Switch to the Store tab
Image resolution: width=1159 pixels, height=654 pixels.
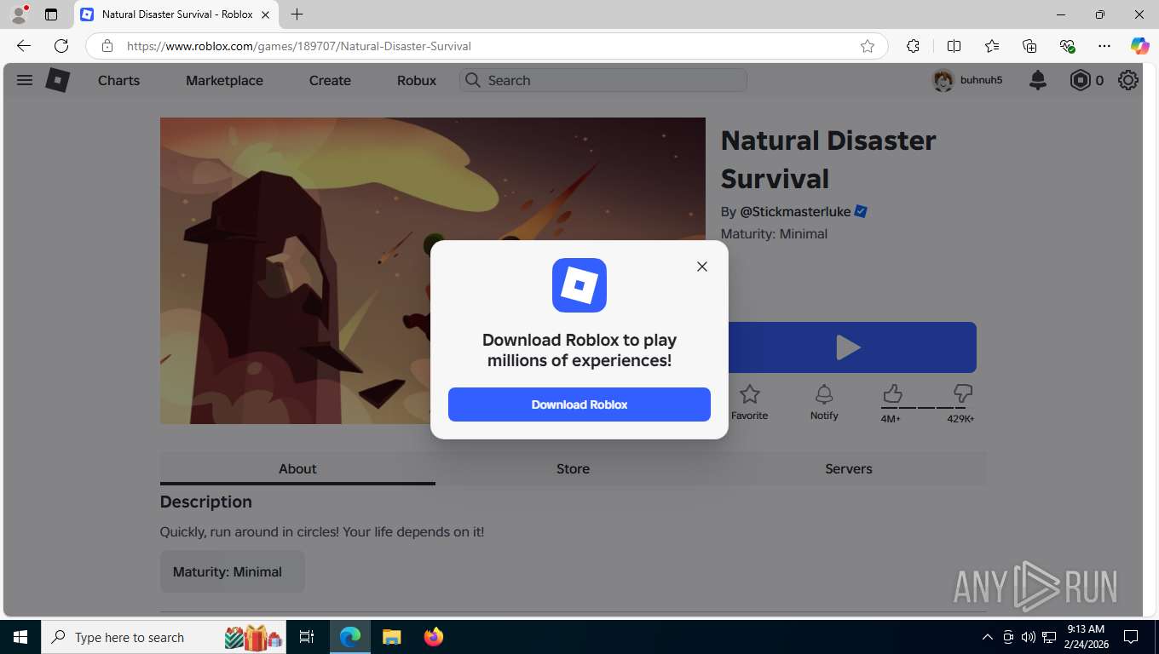tap(573, 468)
